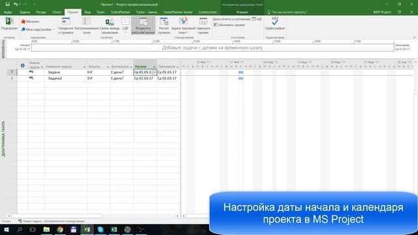
Task: Open Задать базовый план menu
Action: coord(183,25)
